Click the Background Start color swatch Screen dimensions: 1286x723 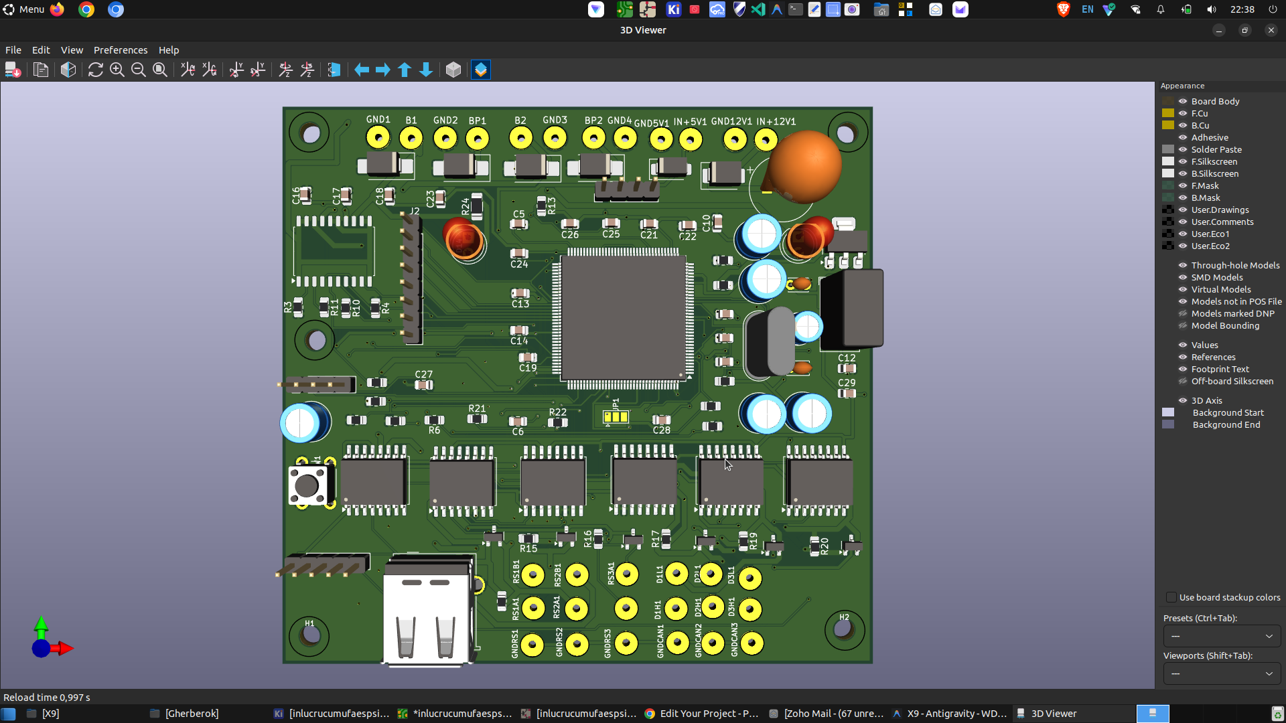point(1168,412)
